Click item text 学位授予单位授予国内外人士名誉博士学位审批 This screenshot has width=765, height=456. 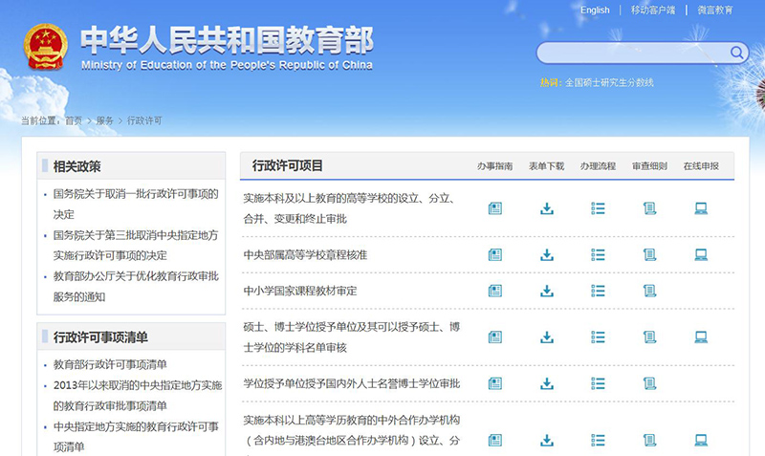click(351, 383)
